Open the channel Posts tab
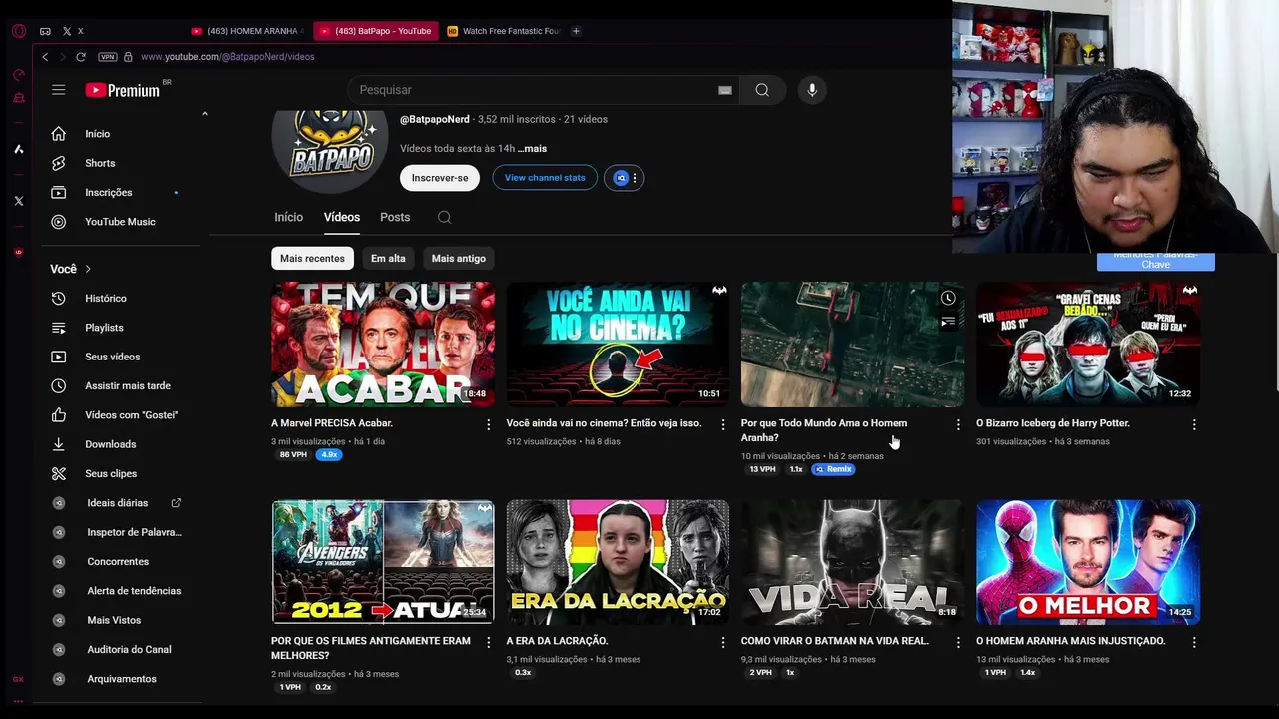Viewport: 1279px width, 719px height. tap(395, 217)
